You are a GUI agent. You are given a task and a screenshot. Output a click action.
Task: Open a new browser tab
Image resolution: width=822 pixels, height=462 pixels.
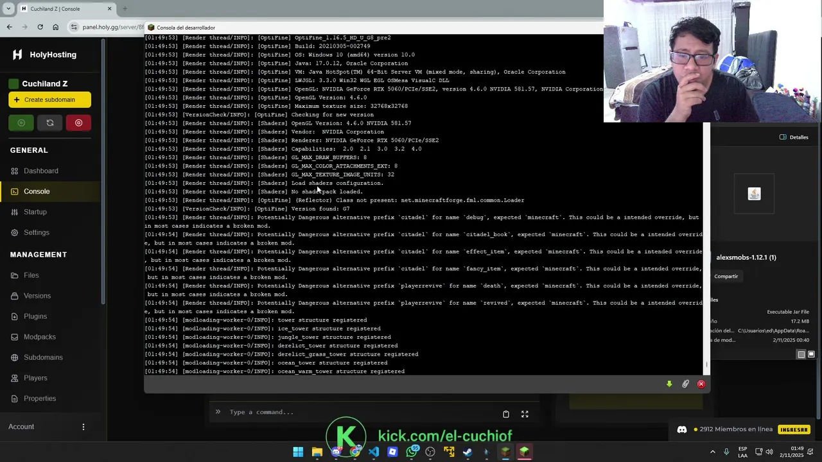(125, 8)
